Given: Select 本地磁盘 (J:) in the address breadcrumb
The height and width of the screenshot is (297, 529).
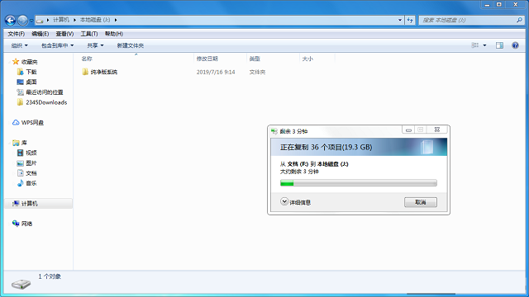Looking at the screenshot, I should coord(95,20).
